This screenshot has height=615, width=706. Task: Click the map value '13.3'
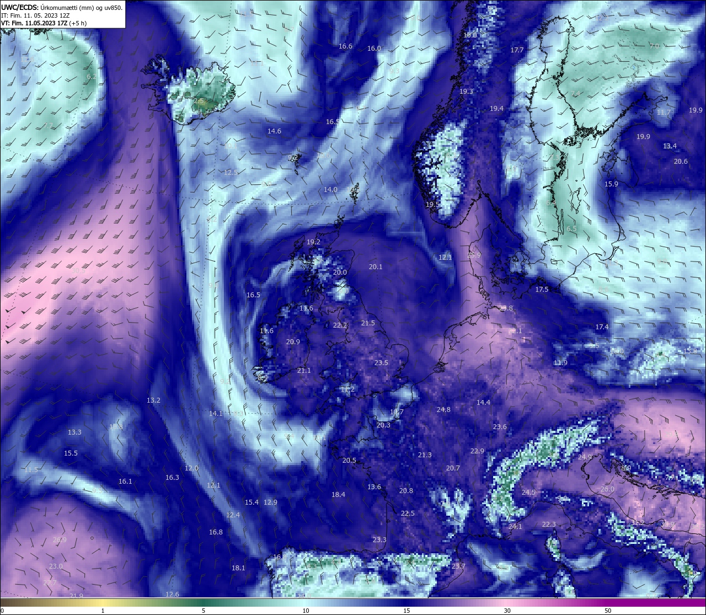point(74,432)
